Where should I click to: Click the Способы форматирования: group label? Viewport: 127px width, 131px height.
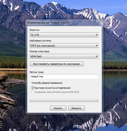(47, 83)
